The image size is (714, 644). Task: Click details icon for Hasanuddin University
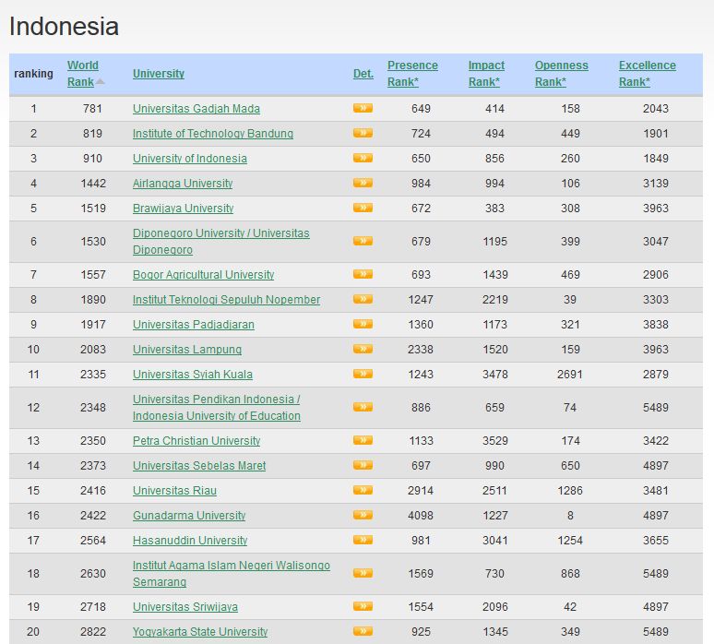pyautogui.click(x=363, y=540)
